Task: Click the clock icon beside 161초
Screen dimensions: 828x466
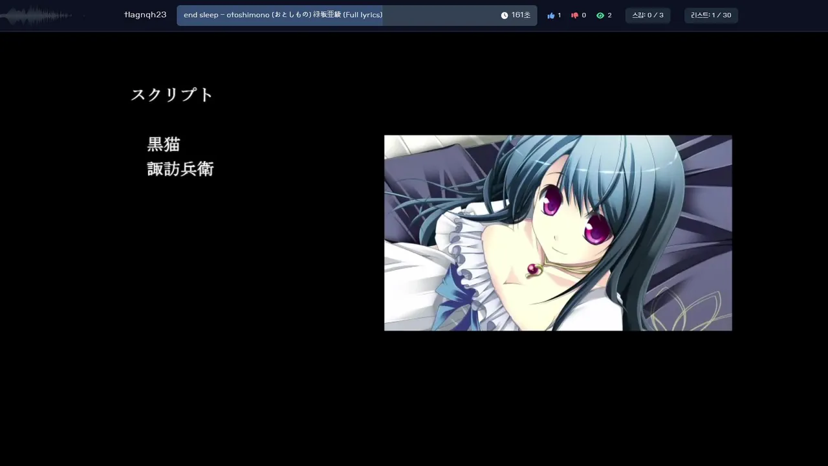Action: (505, 16)
